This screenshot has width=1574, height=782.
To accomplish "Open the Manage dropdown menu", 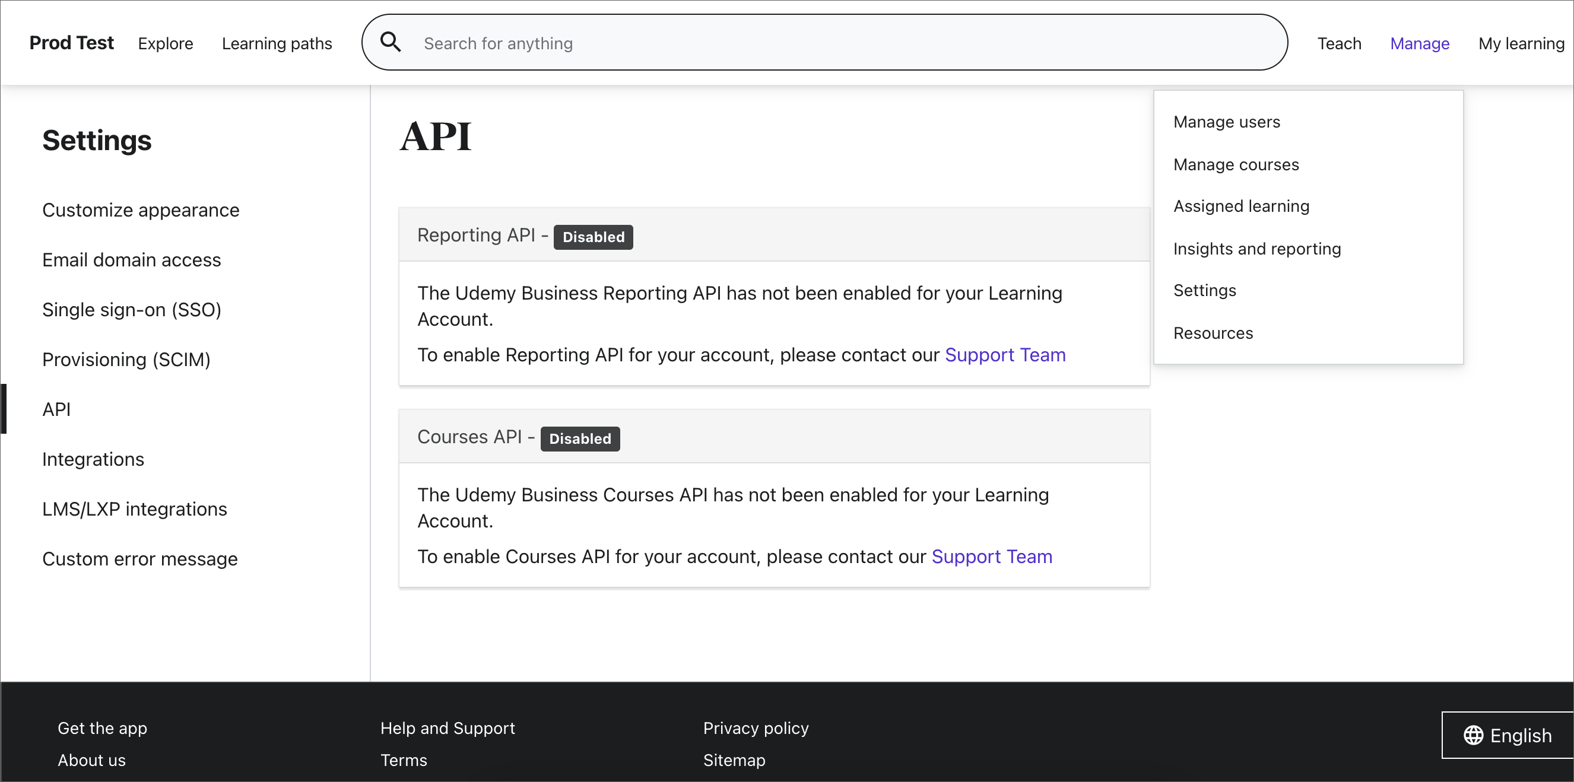I will click(1420, 43).
